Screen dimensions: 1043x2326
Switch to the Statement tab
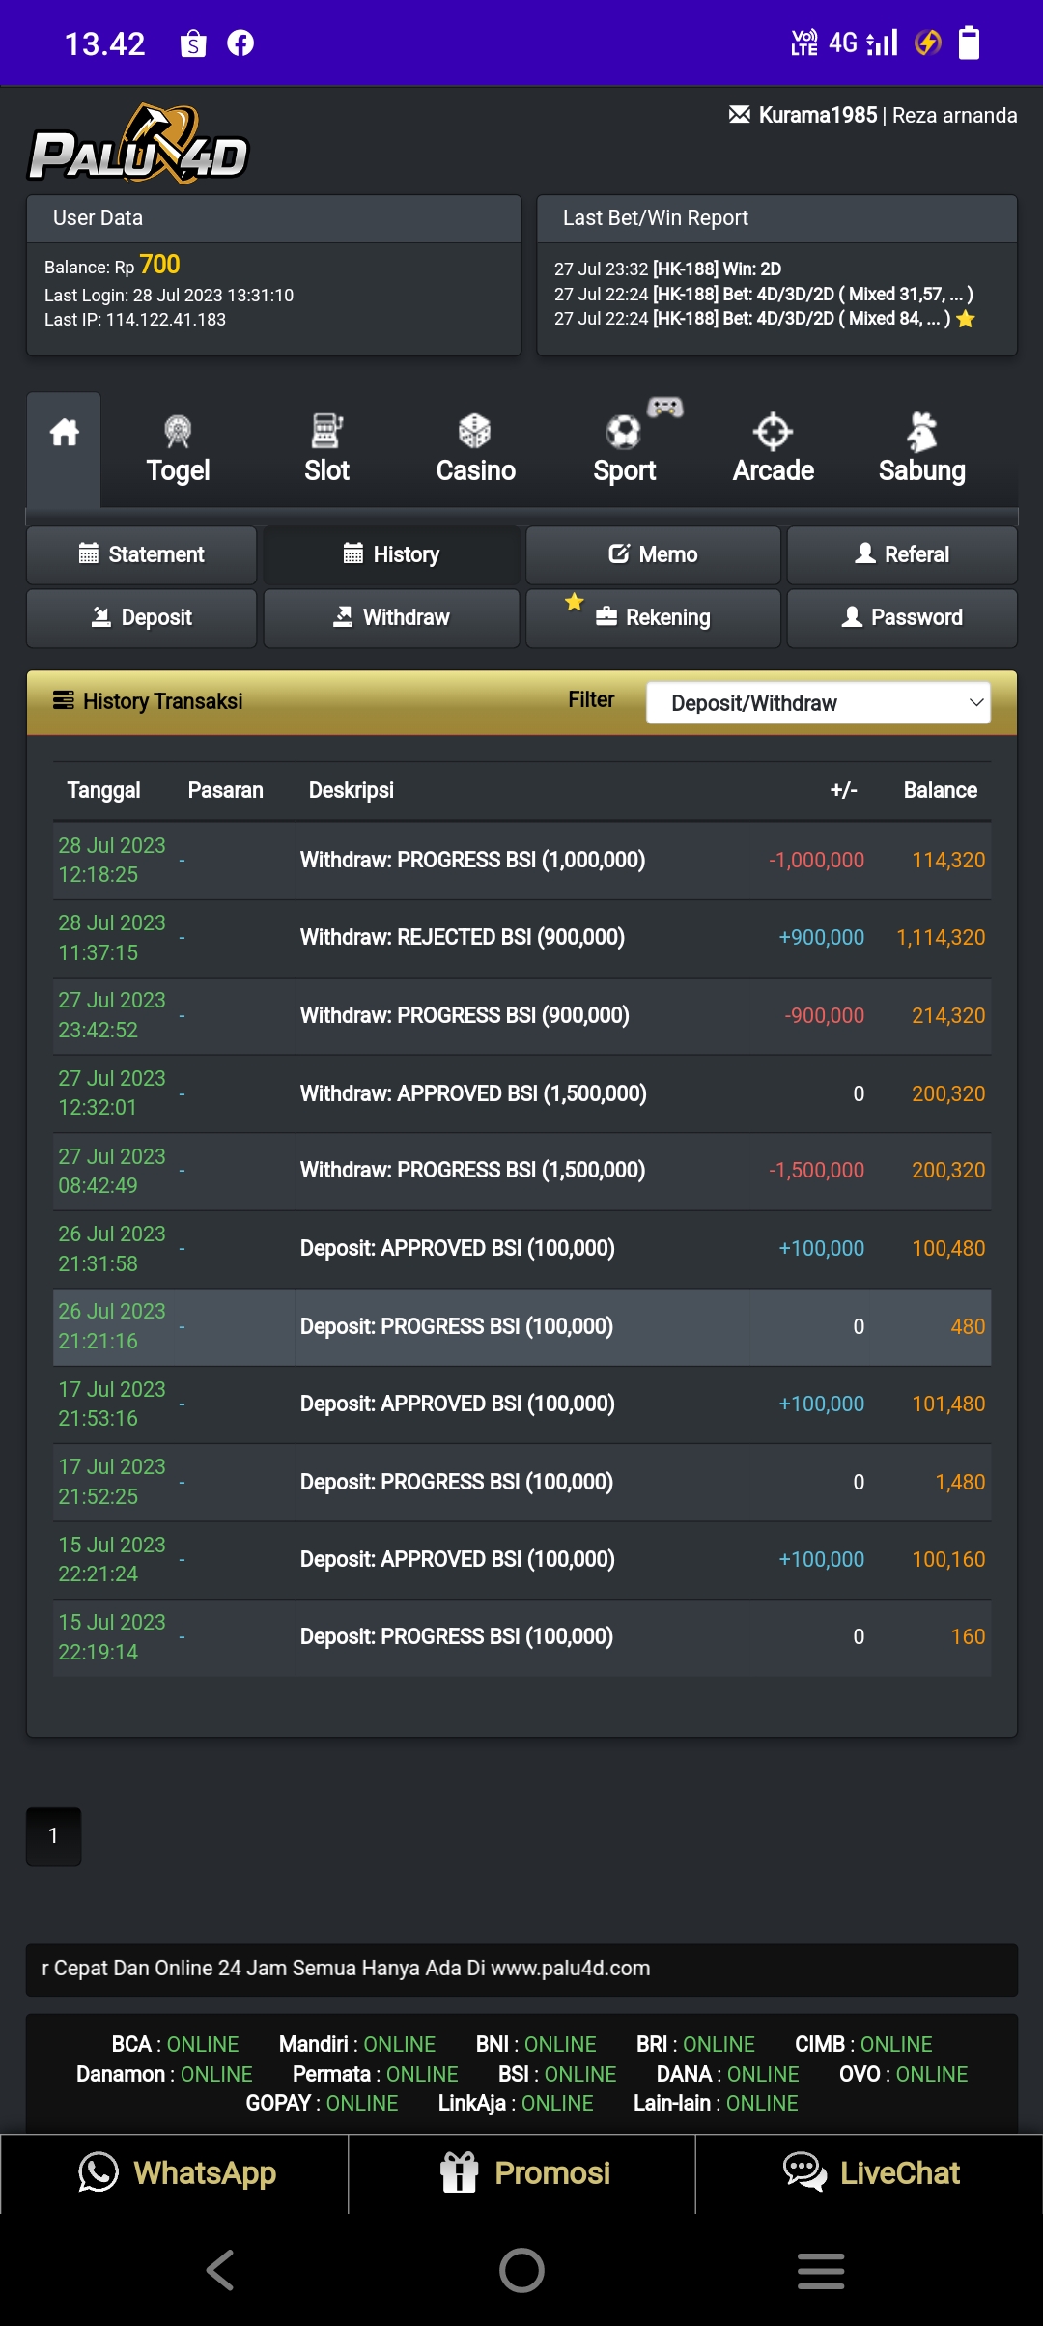142,554
